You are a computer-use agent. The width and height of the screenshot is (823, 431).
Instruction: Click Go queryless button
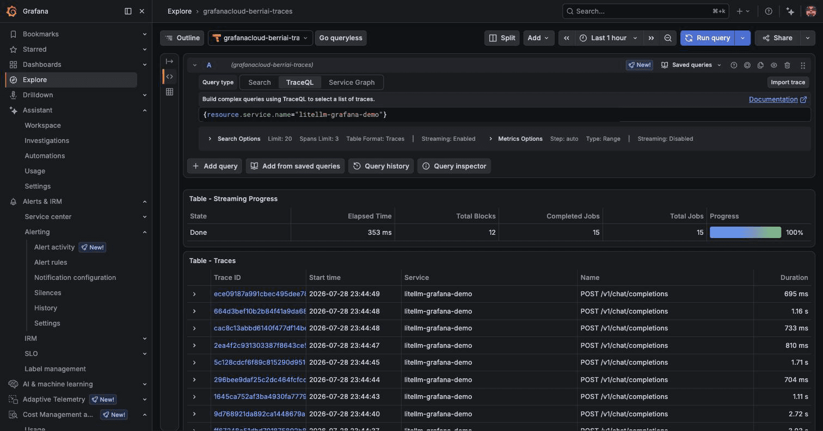point(341,38)
